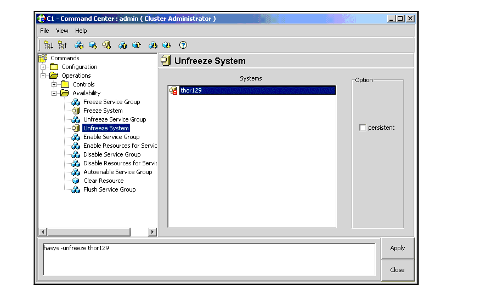This screenshot has width=503, height=306.
Task: Click the expand tree toolbar icon
Action: (48, 45)
